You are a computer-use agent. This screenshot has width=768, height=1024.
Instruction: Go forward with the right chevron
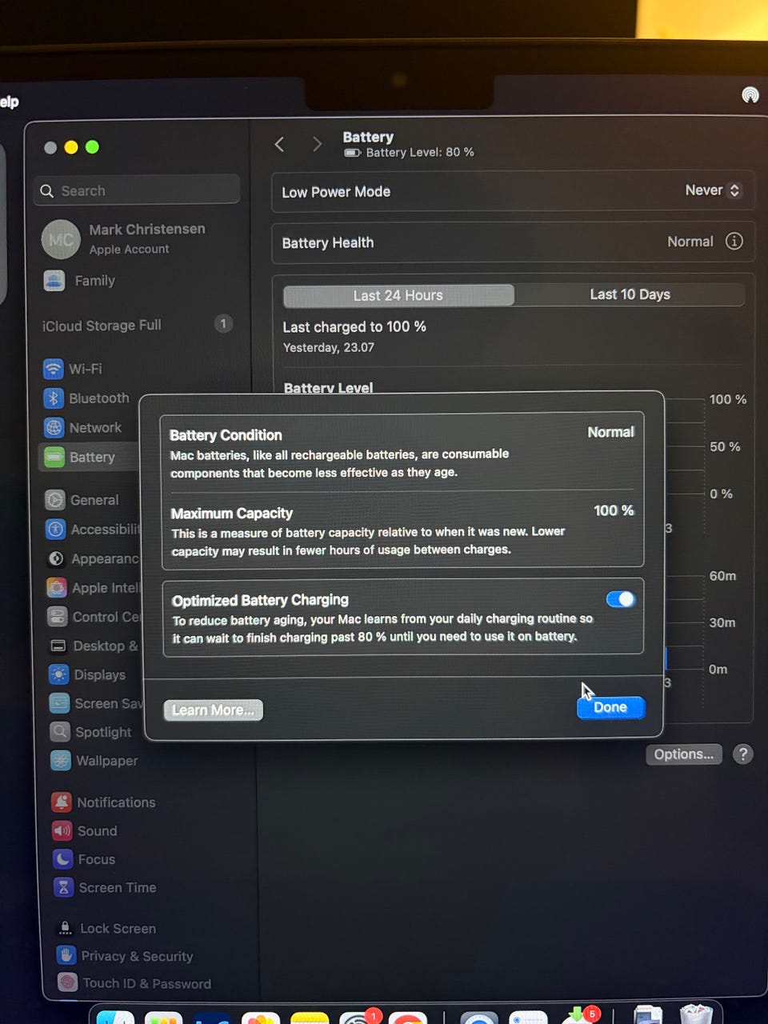(x=317, y=144)
